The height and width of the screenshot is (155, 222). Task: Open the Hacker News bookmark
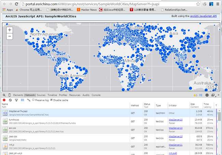87,10
